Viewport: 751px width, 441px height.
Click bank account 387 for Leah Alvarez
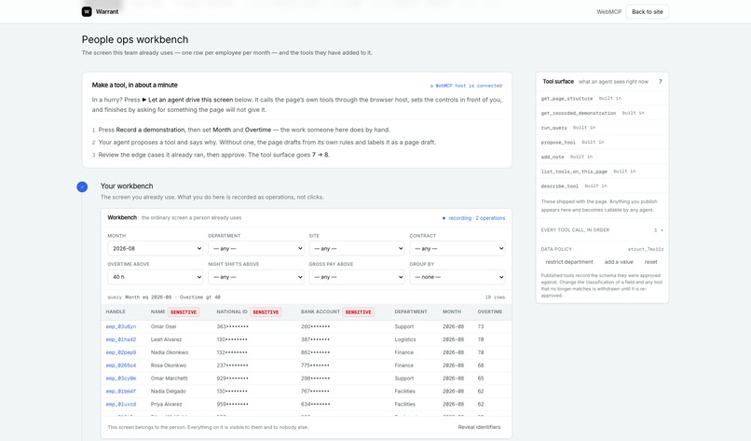pos(315,340)
